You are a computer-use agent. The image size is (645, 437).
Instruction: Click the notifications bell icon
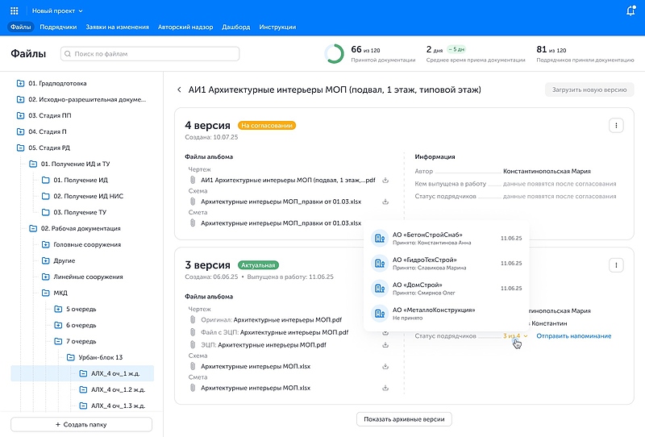630,11
